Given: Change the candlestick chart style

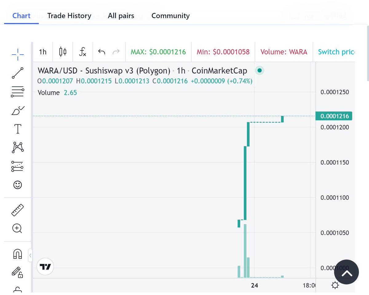Looking at the screenshot, I should pos(63,52).
